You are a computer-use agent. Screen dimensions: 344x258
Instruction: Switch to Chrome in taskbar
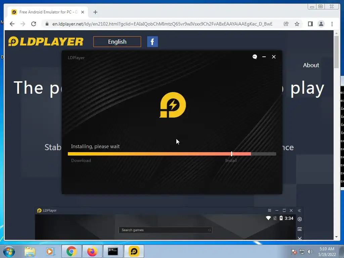71,251
